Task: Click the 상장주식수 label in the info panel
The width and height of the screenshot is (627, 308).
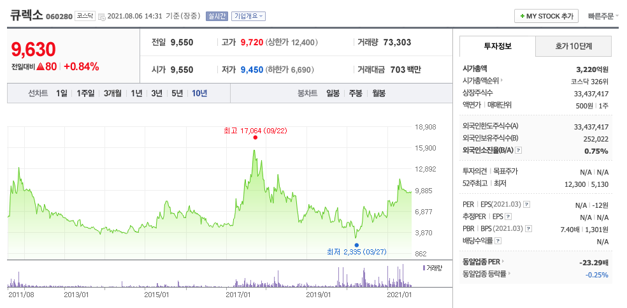Action: [x=478, y=93]
